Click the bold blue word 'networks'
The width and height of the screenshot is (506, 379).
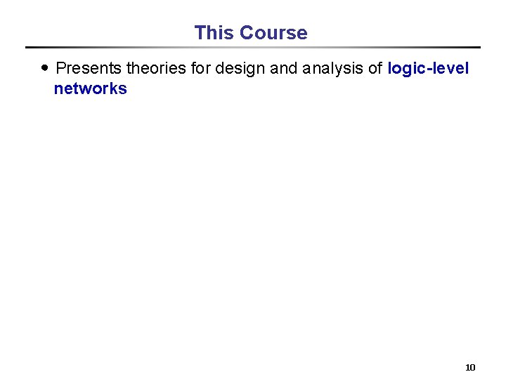pos(91,88)
